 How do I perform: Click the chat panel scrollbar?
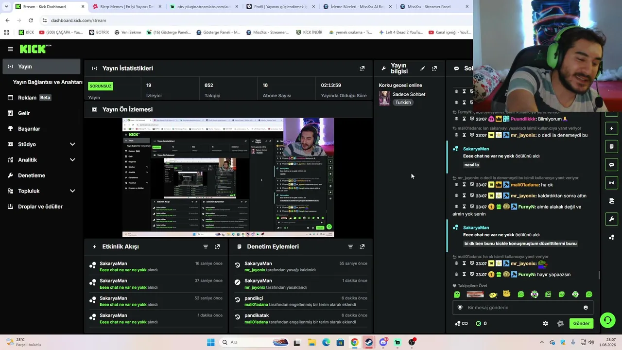click(599, 275)
